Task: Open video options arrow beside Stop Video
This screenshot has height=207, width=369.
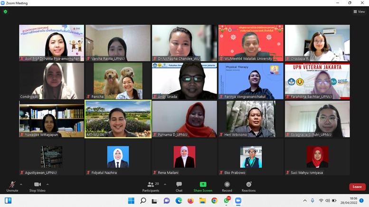Action: 47,184
